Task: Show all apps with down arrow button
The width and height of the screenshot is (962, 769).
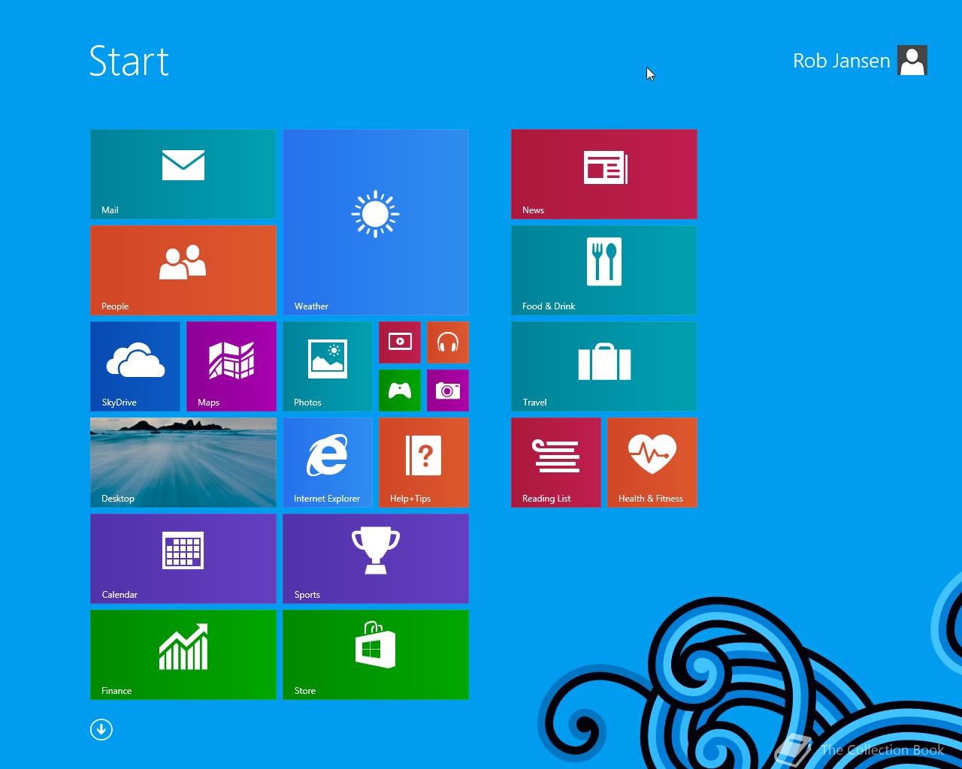Action: (x=101, y=729)
